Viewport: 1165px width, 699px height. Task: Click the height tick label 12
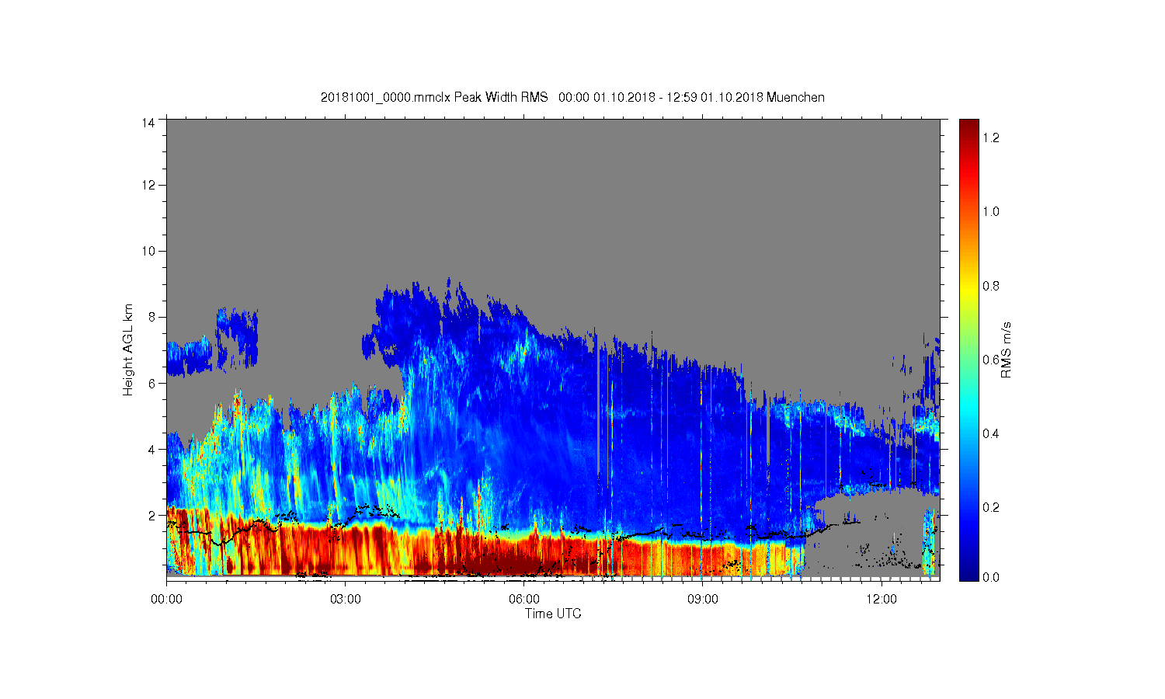[148, 185]
